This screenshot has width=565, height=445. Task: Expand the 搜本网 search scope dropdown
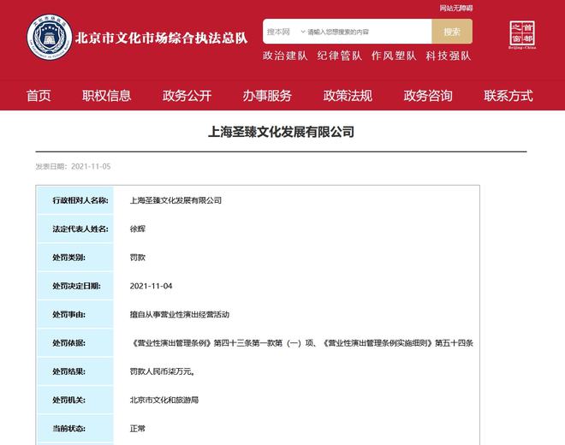(285, 32)
